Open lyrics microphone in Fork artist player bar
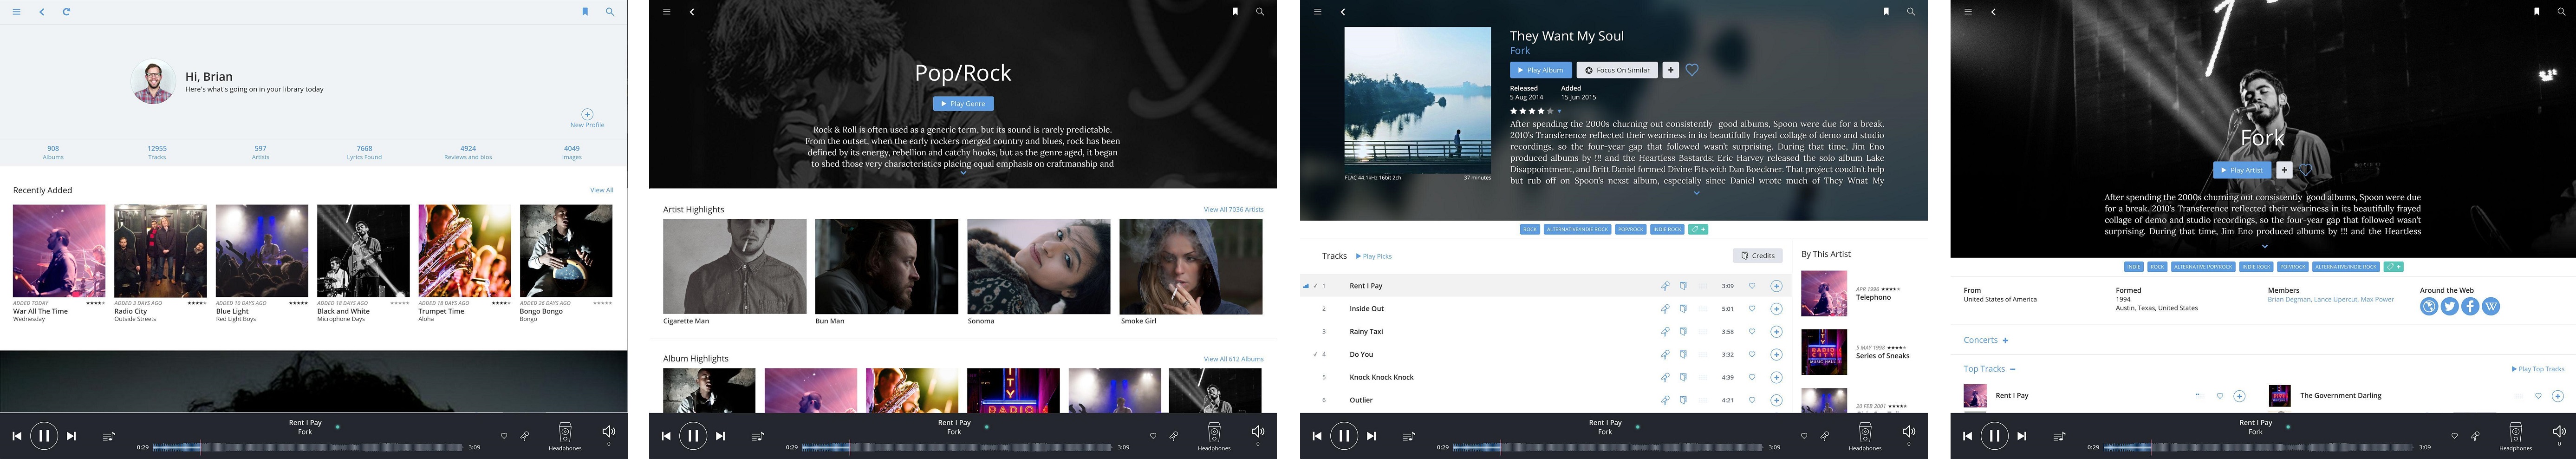Viewport: 2576px width, 459px height. 2475,436
